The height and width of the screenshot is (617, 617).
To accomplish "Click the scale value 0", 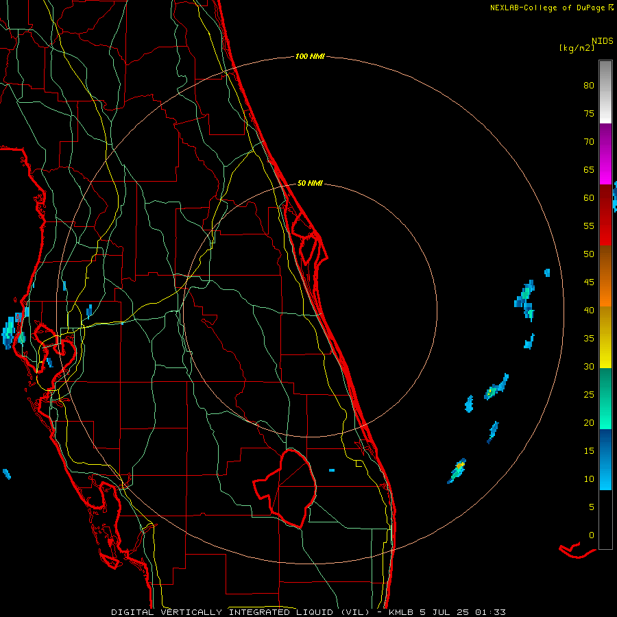I will pos(592,535).
